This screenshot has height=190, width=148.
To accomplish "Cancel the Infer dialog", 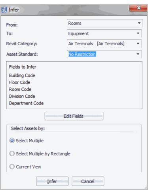I will point(88,181).
